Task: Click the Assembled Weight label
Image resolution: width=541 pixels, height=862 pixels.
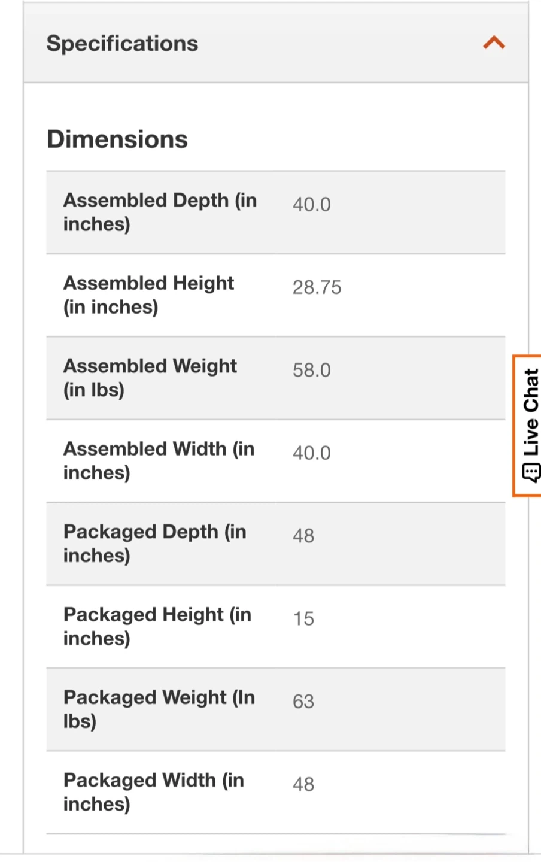Action: pyautogui.click(x=150, y=377)
